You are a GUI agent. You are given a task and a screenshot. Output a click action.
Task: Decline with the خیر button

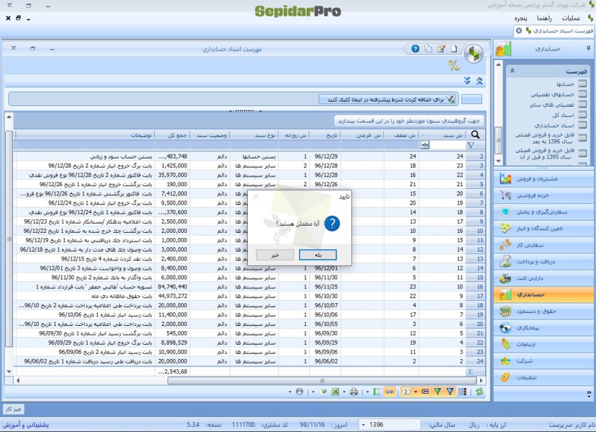(x=275, y=255)
